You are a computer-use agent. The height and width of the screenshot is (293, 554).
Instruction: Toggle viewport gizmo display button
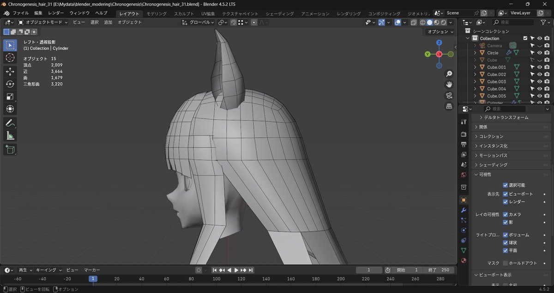point(382,22)
